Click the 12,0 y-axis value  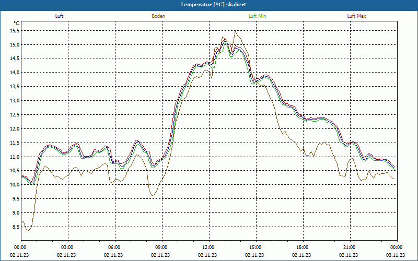click(15, 128)
